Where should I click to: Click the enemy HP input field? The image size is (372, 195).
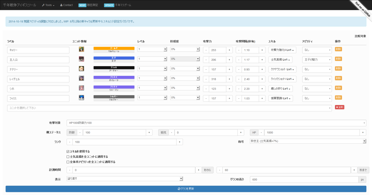click(x=312, y=132)
